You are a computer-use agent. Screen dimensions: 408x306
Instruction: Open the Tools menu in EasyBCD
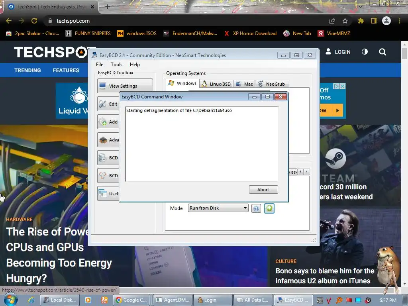[x=116, y=65]
